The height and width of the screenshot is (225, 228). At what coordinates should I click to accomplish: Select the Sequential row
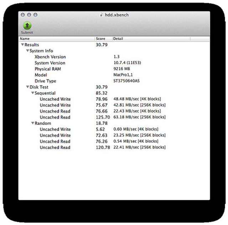tap(114, 93)
